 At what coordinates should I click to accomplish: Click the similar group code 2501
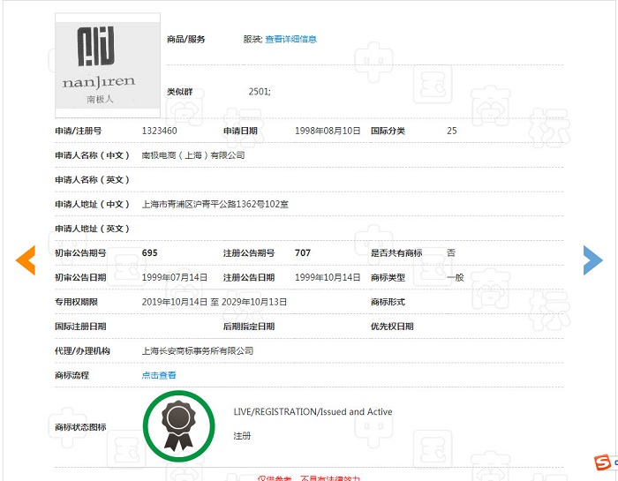(260, 92)
